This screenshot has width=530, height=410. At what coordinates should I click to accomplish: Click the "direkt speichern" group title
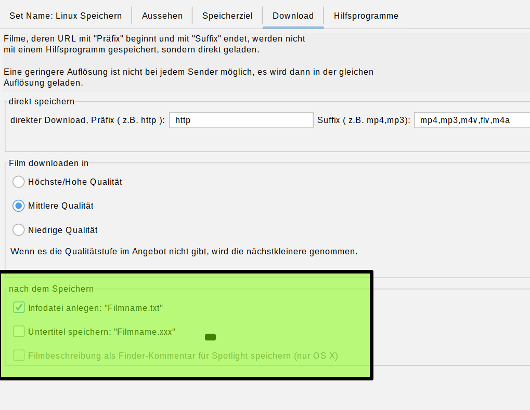(x=42, y=101)
